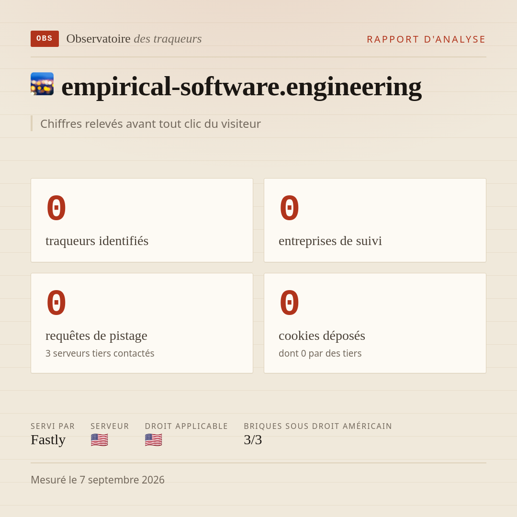The image size is (517, 517).
Task: Click the US flag under DROIT APPLICABLE
Action: click(x=153, y=440)
